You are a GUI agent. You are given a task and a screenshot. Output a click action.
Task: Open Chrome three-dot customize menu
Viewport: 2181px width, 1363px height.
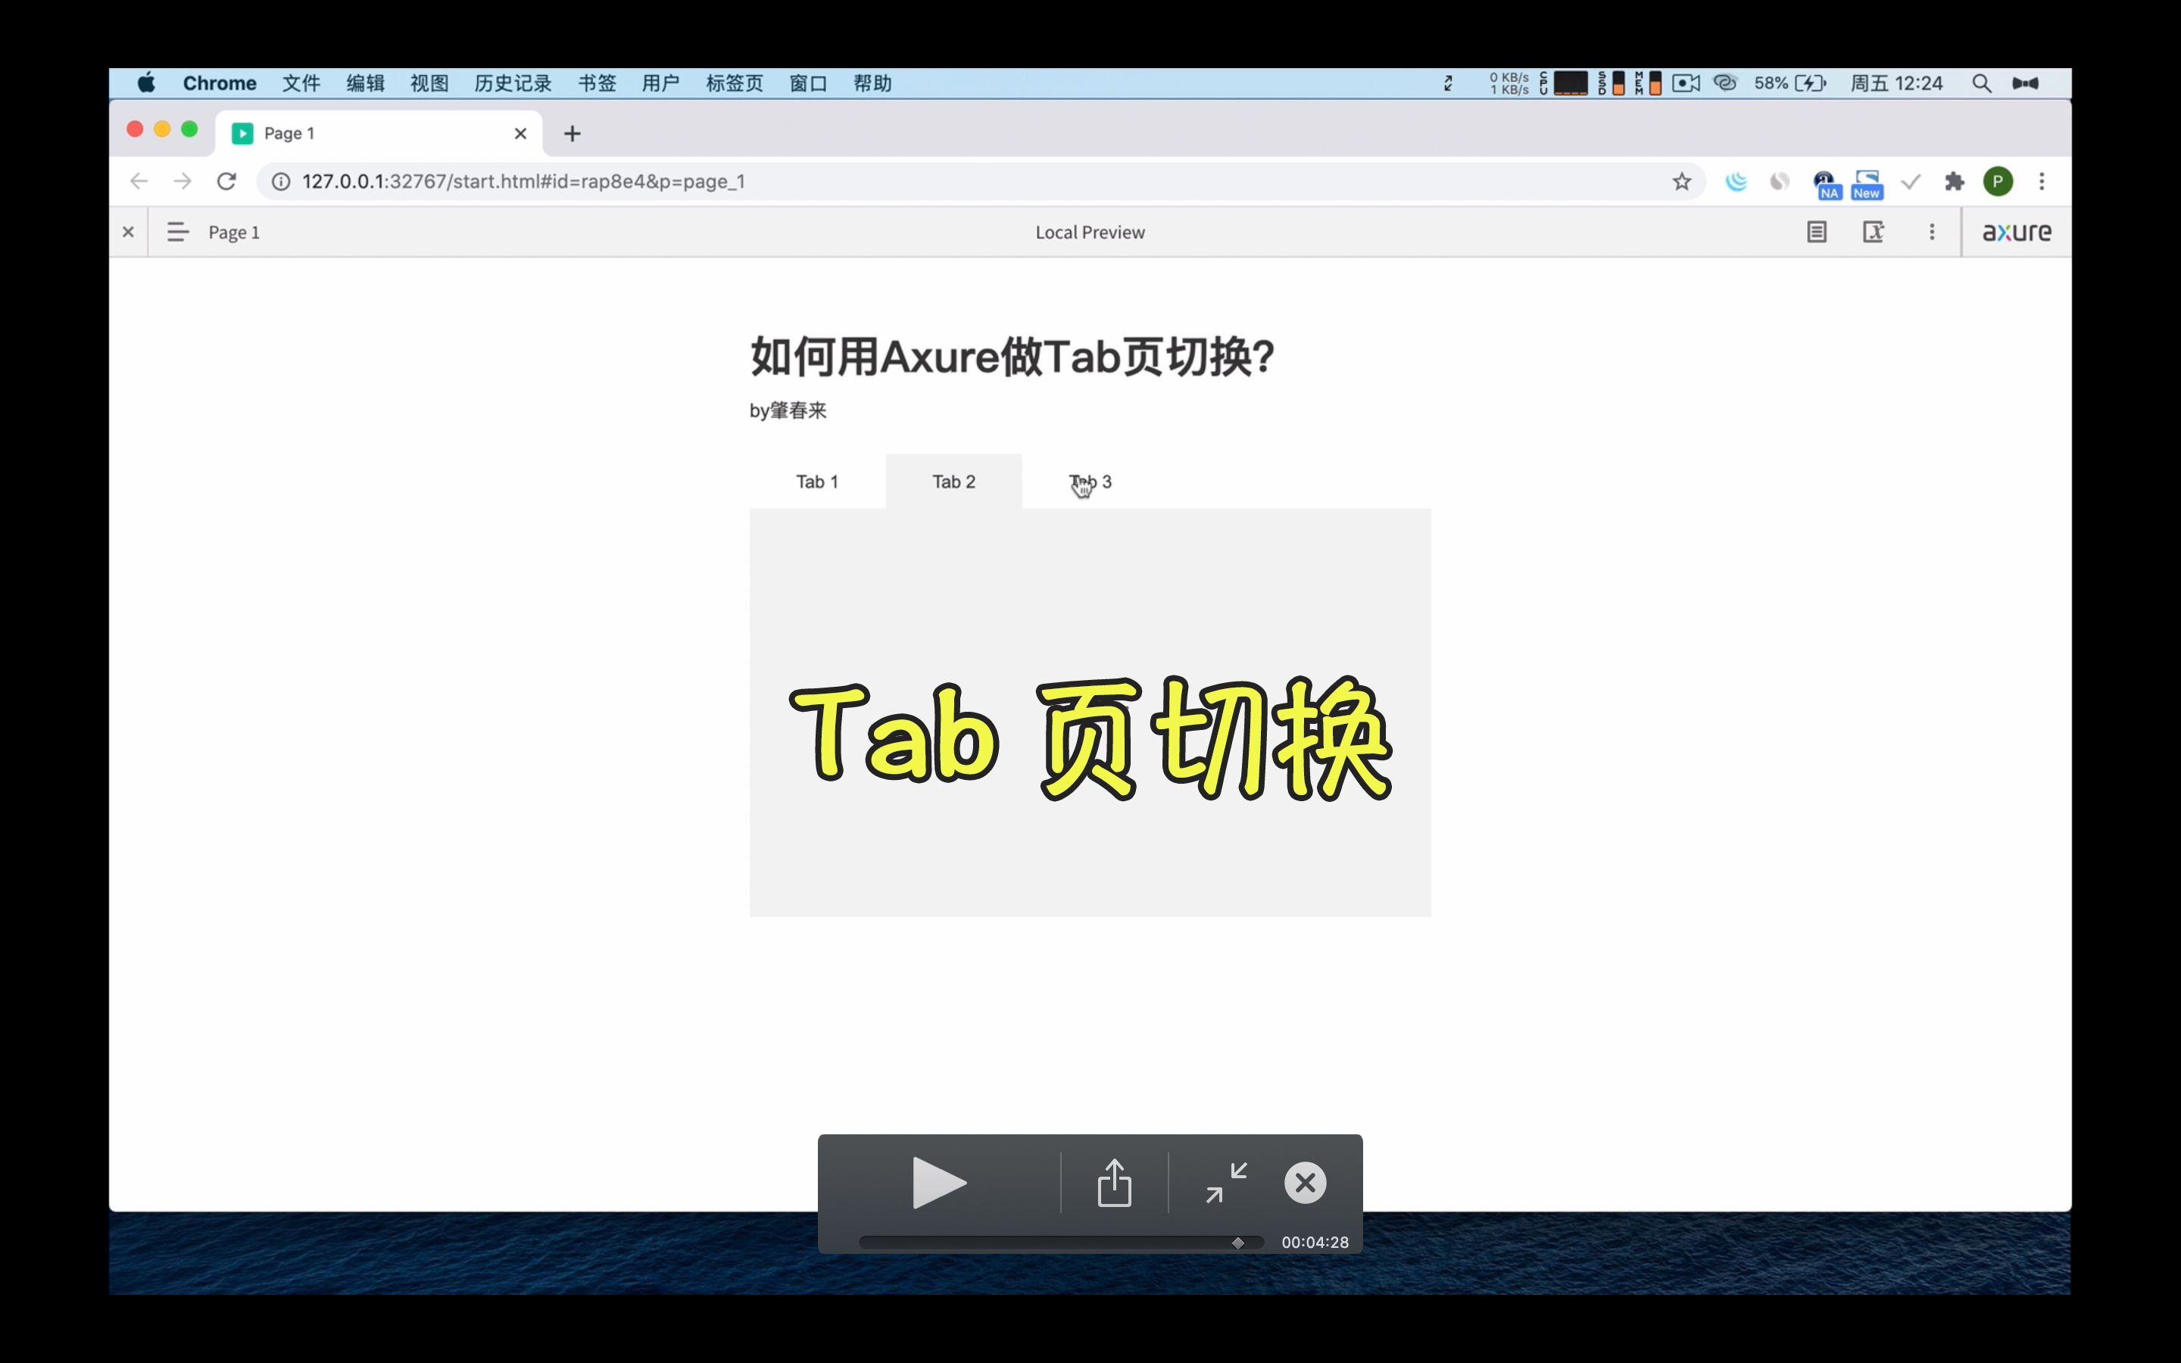pyautogui.click(x=2042, y=181)
